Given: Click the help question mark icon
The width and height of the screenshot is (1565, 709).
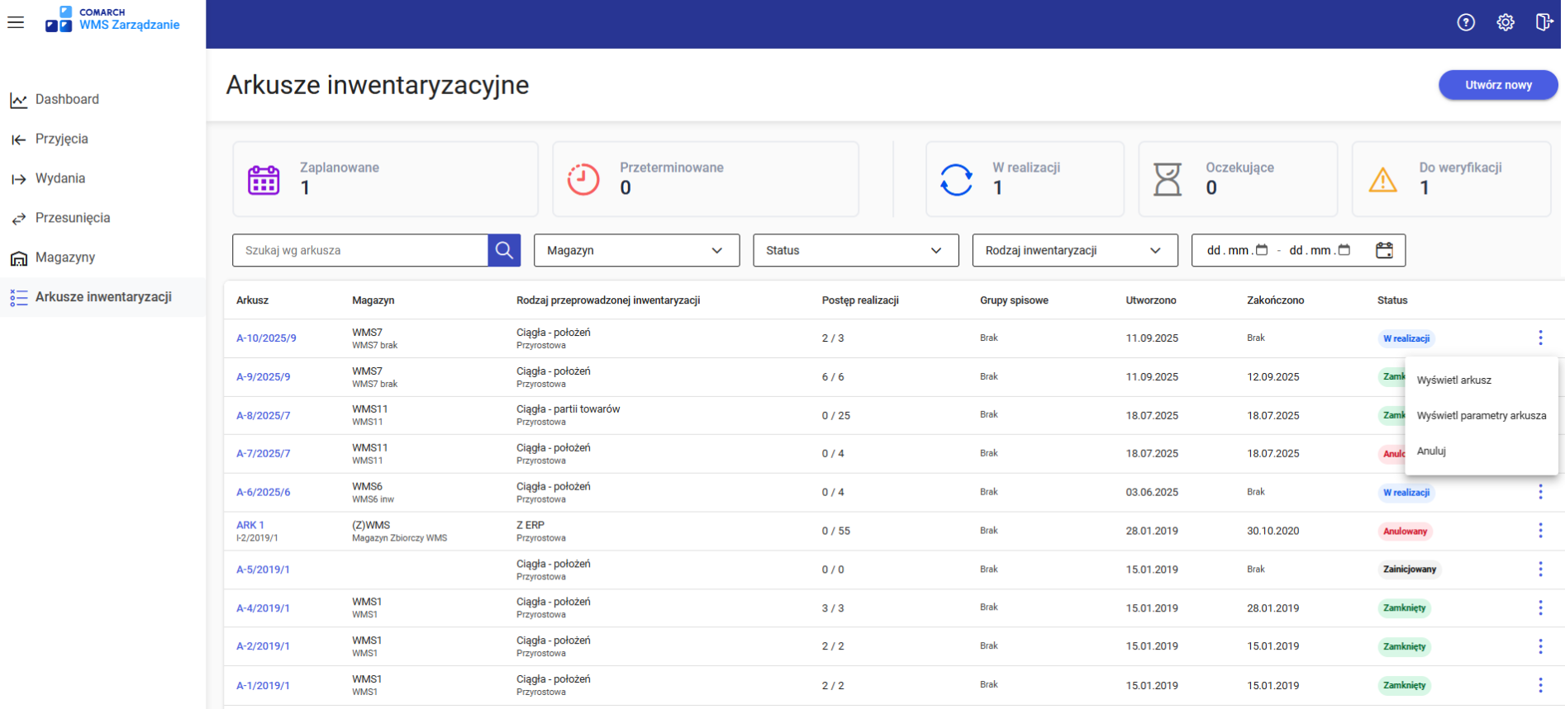Looking at the screenshot, I should point(1466,22).
